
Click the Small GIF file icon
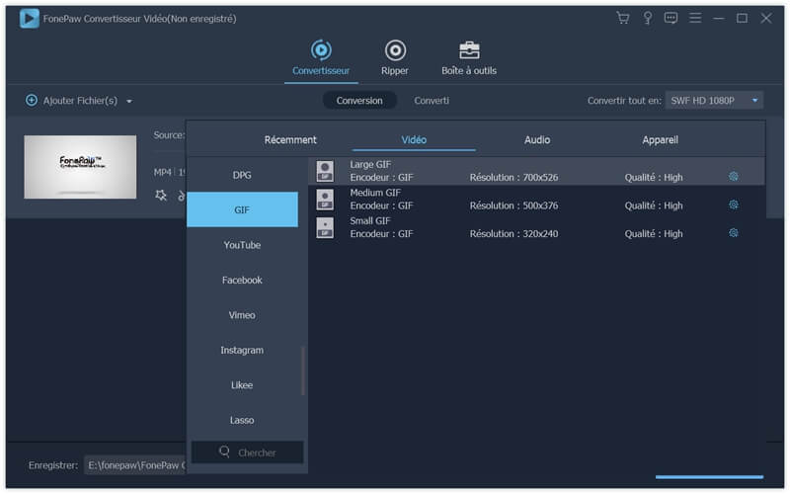click(x=325, y=227)
